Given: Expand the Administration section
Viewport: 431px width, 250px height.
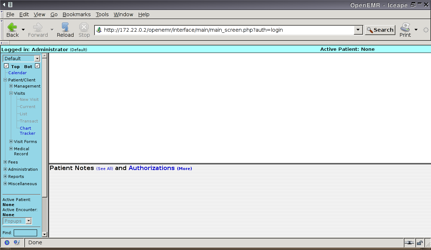Looking at the screenshot, I should click(5, 169).
